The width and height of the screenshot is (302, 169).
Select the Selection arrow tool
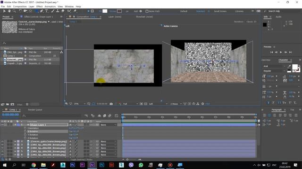pos(4,11)
